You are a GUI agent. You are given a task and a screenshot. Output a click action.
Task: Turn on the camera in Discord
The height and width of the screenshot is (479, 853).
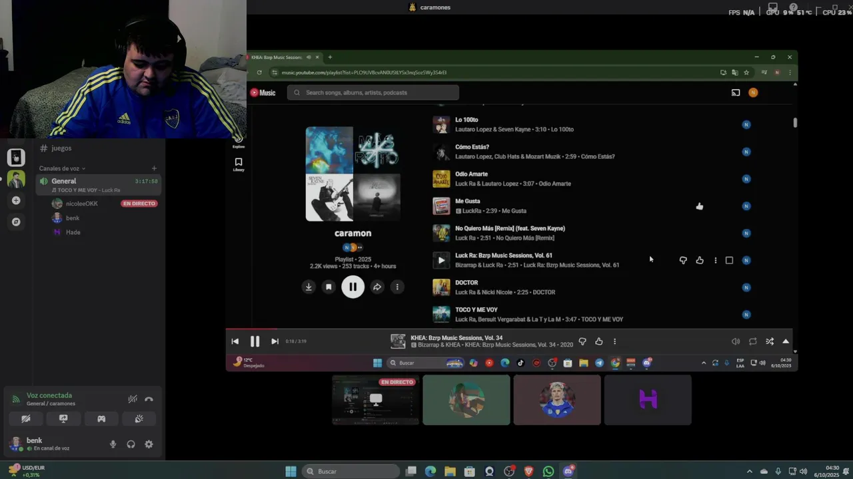click(26, 419)
